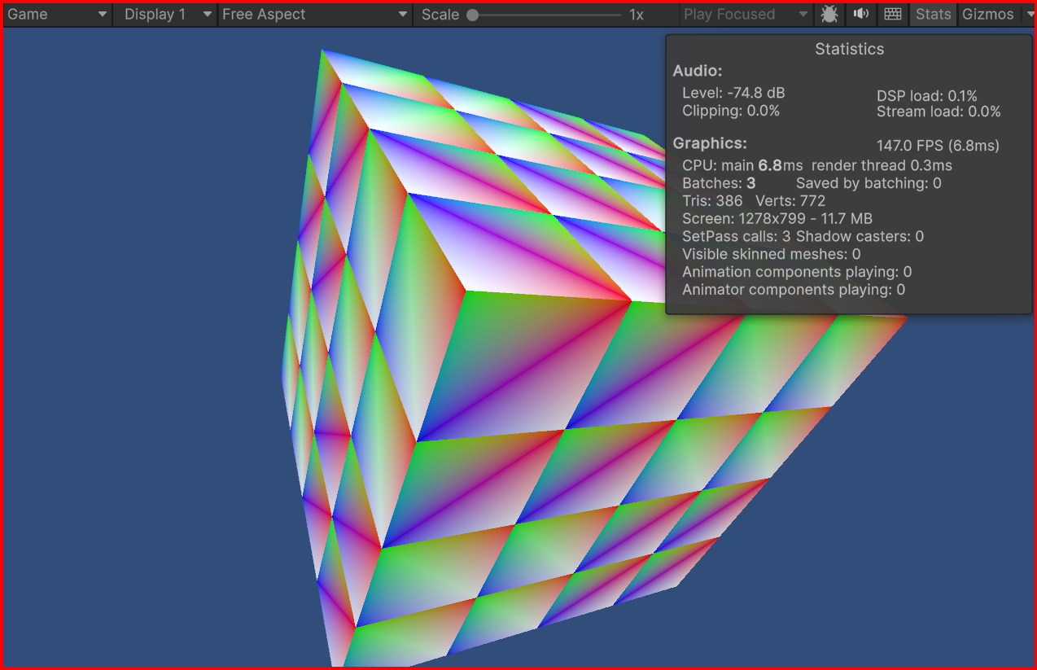1037x670 pixels.
Task: Open the Display 1 dropdown
Action: coord(165,15)
